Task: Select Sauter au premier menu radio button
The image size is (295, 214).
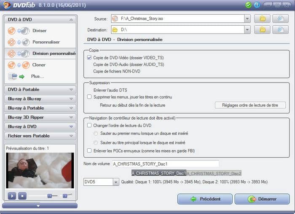Action: (96, 133)
